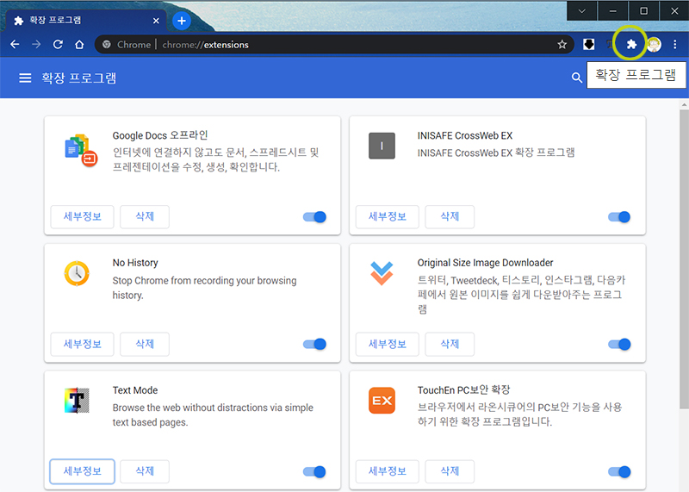Turn off Original Size Image Downloader

[x=619, y=345]
